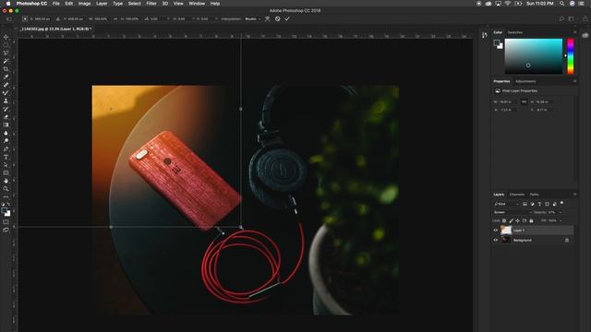The width and height of the screenshot is (591, 332).
Task: Select the Eyedropper tool
Action: tap(6, 77)
